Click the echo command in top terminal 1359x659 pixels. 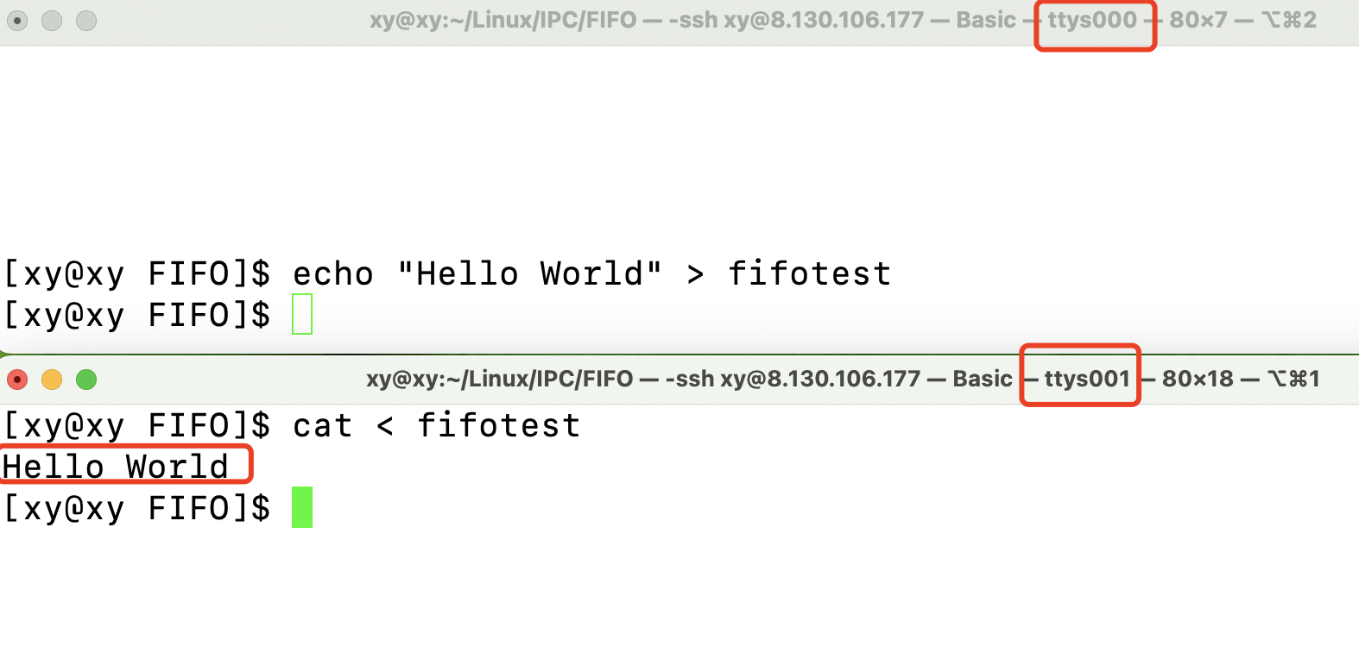[332, 274]
